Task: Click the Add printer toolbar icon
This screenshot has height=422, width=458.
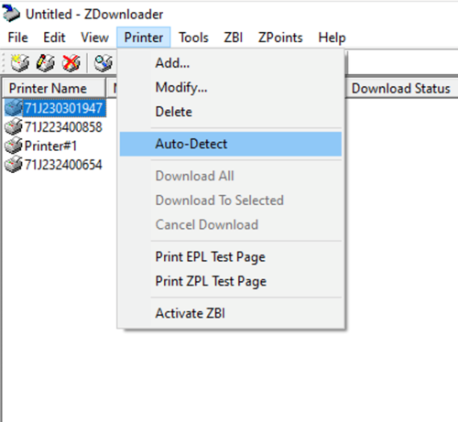Action: tap(20, 63)
